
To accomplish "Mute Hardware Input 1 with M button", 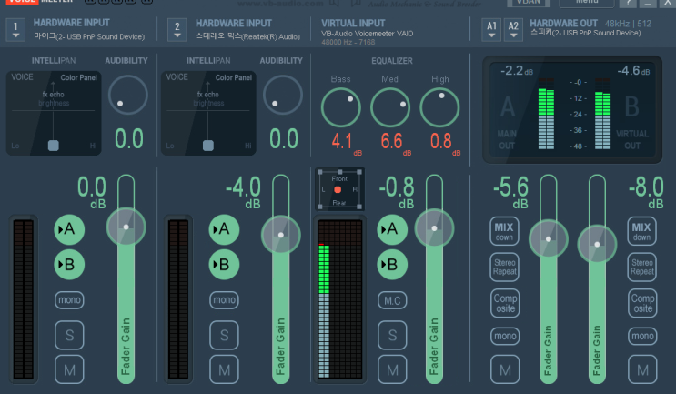I will pyautogui.click(x=69, y=369).
